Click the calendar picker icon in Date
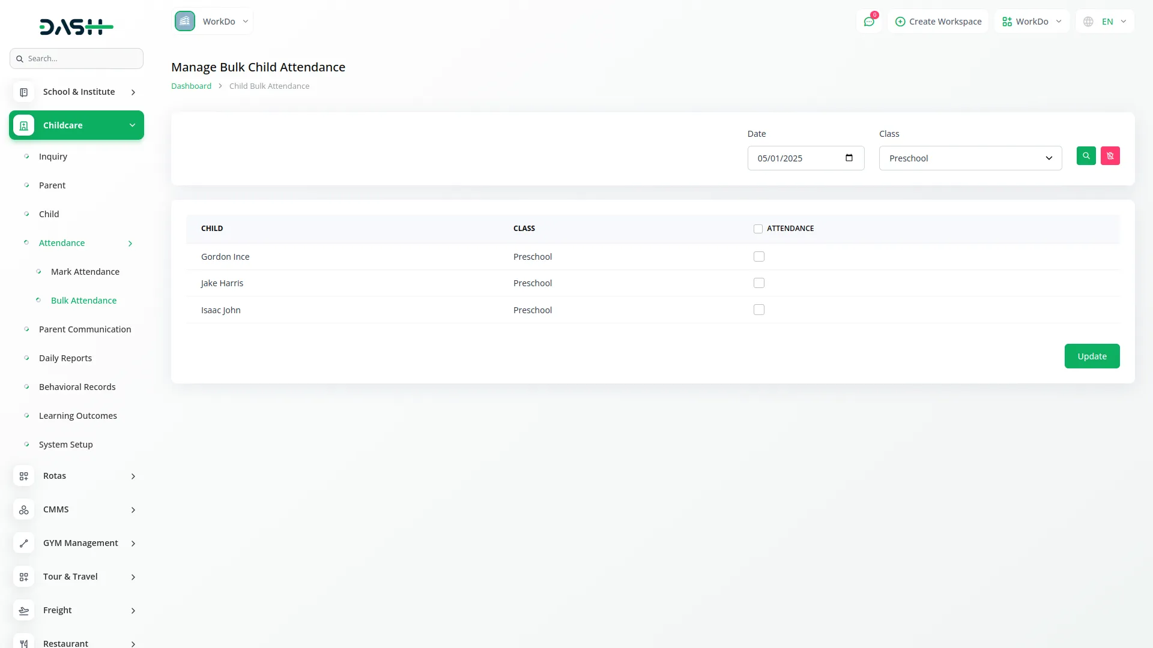 849,158
